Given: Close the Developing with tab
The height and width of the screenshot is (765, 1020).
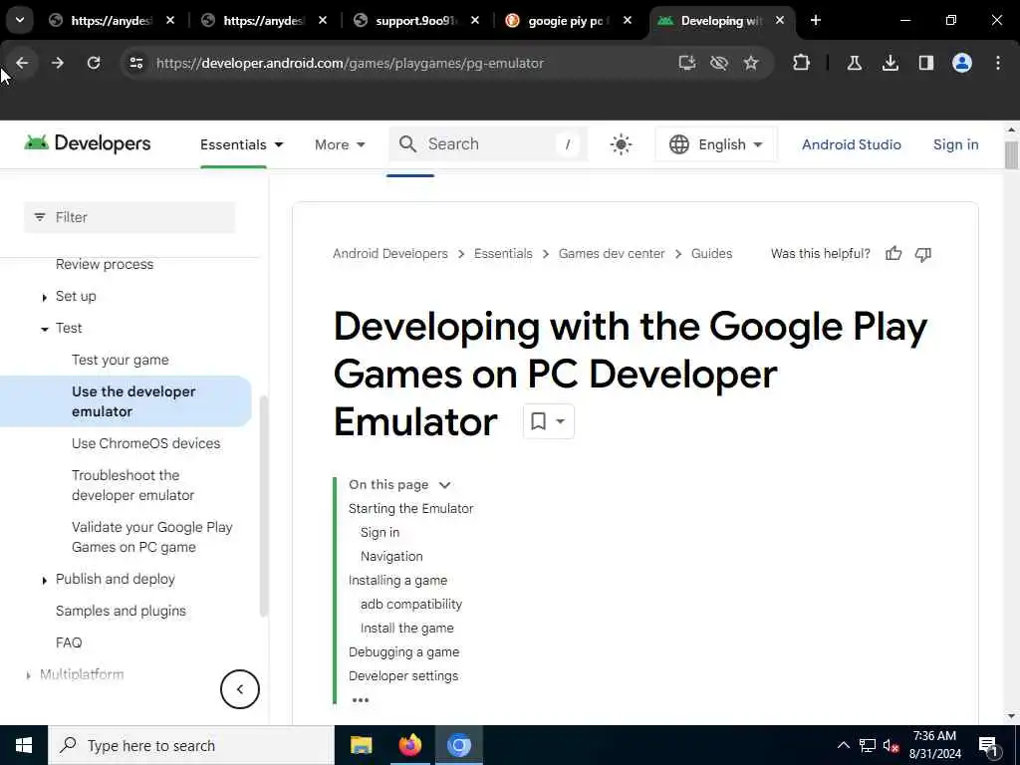Looking at the screenshot, I should tap(780, 21).
